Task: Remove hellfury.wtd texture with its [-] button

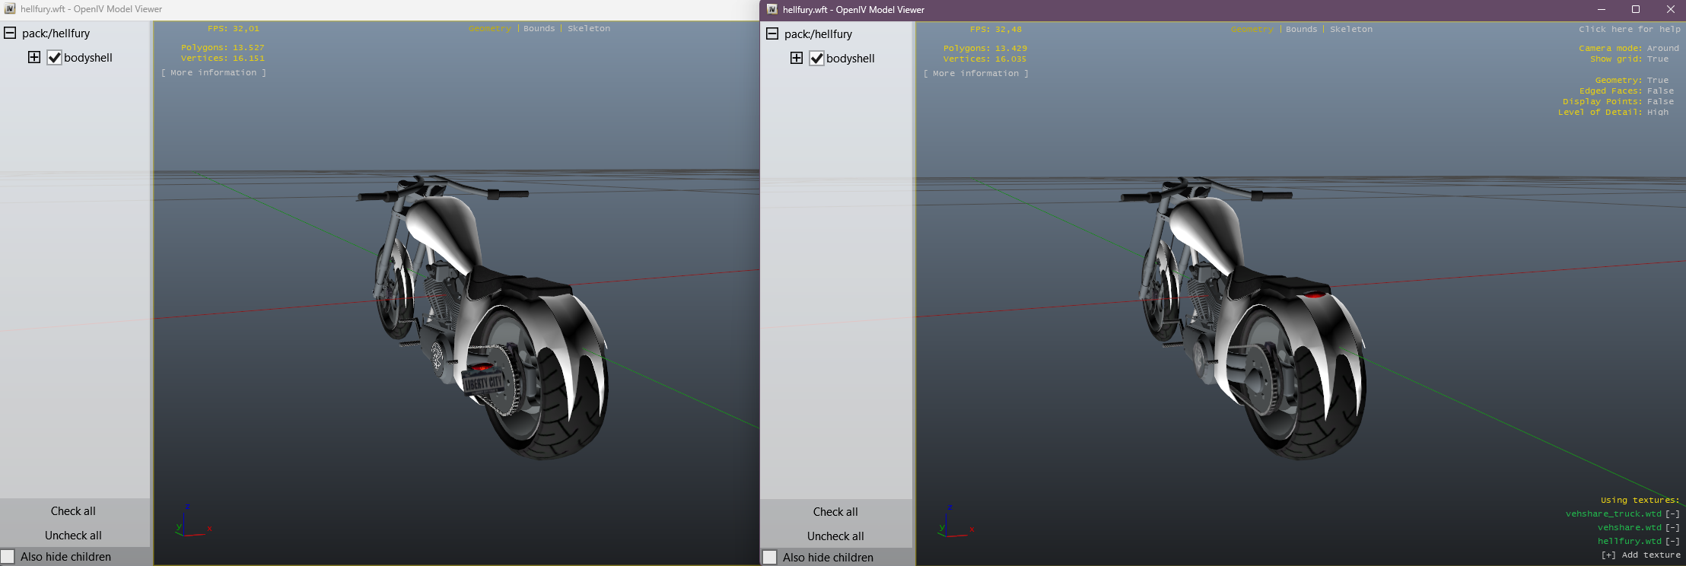Action: 1672,542
